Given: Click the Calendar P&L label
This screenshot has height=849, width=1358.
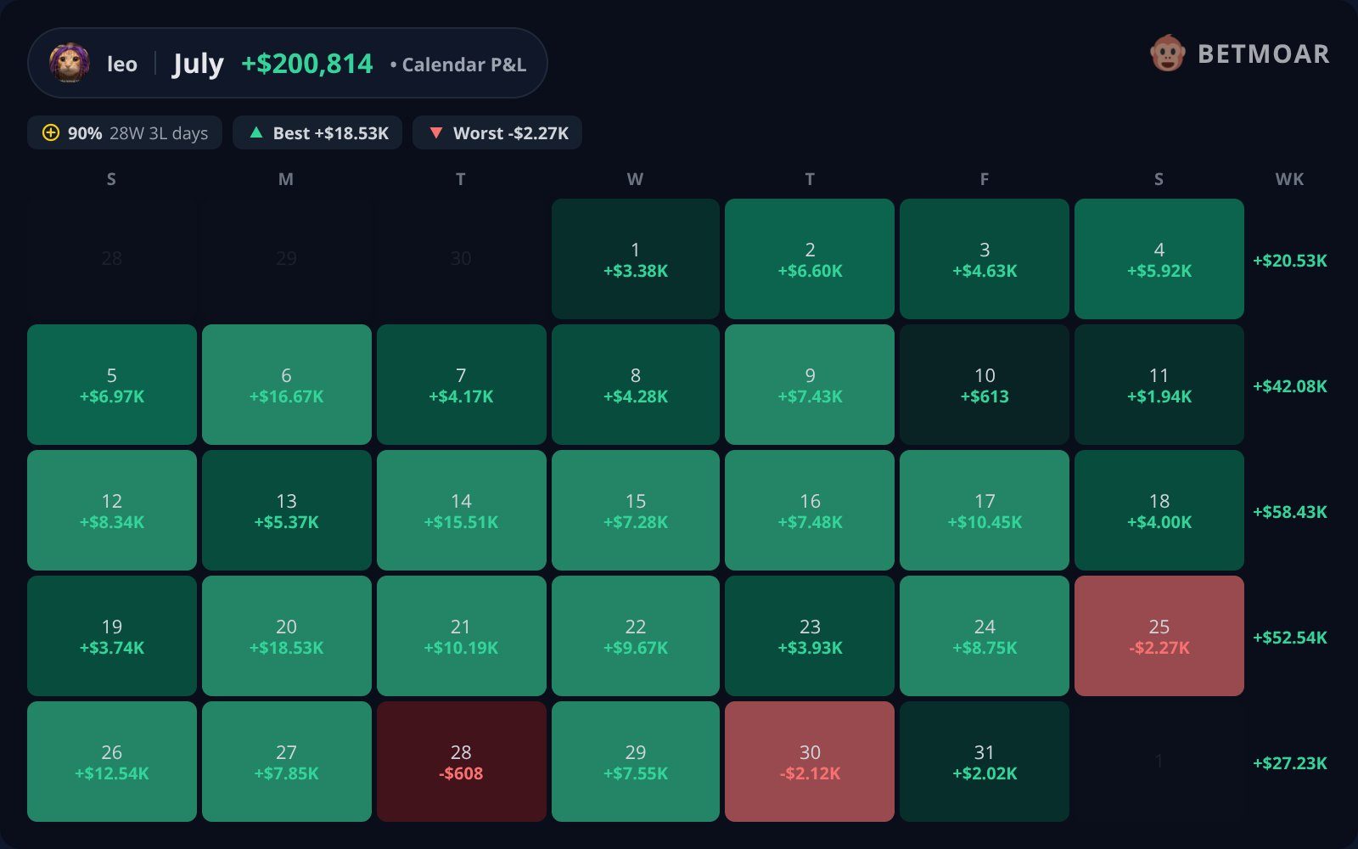Looking at the screenshot, I should tap(463, 65).
